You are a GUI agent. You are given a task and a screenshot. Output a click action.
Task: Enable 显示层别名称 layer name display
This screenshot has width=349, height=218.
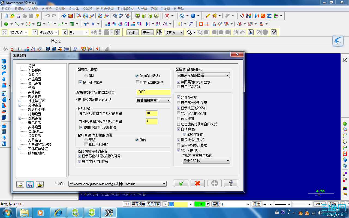click(178, 86)
